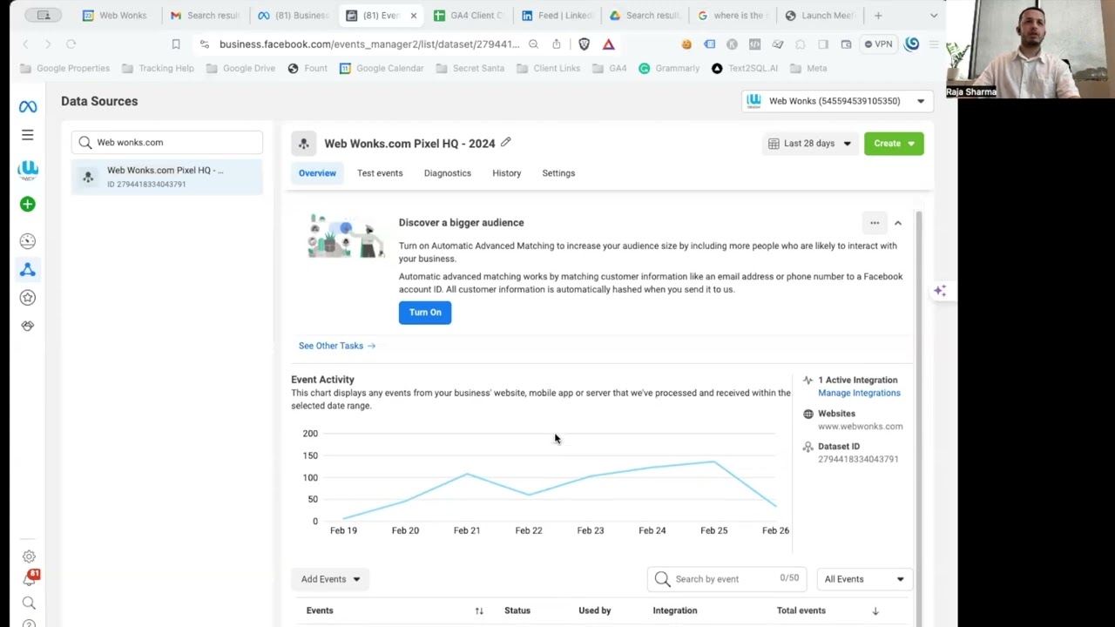
Task: Click the green plus connect data icon
Action: coord(28,204)
